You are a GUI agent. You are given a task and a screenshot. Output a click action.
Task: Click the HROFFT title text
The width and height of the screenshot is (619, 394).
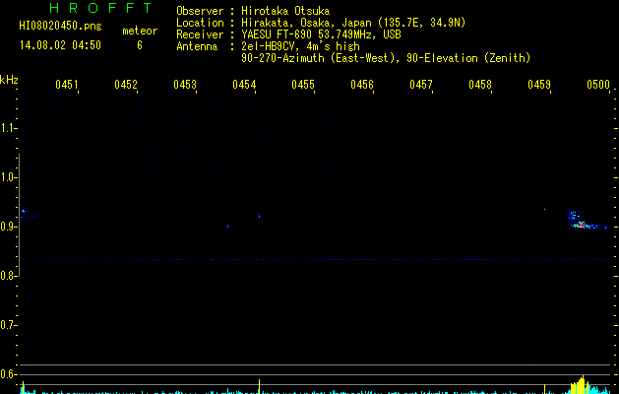(100, 8)
